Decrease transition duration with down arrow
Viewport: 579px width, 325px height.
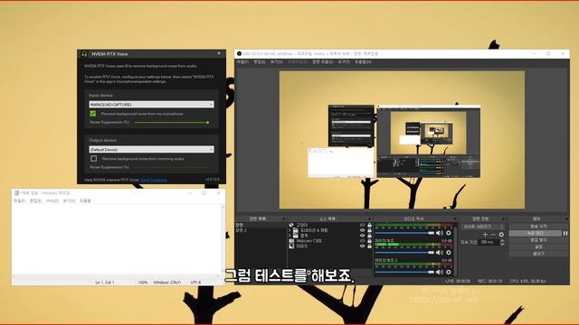(502, 244)
